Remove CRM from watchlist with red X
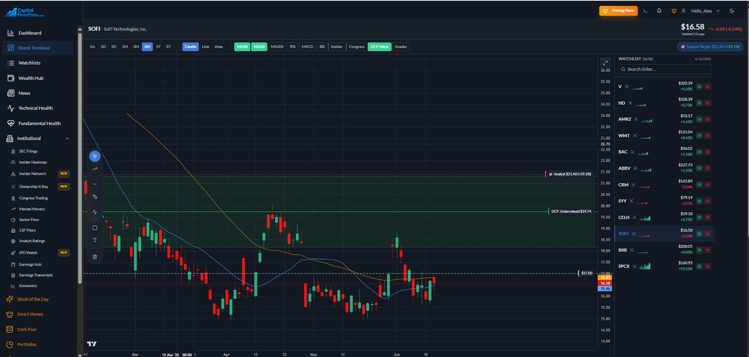The width and height of the screenshot is (749, 357). [x=708, y=185]
